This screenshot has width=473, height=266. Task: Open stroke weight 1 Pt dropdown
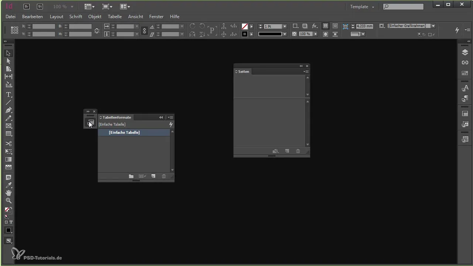pos(285,27)
